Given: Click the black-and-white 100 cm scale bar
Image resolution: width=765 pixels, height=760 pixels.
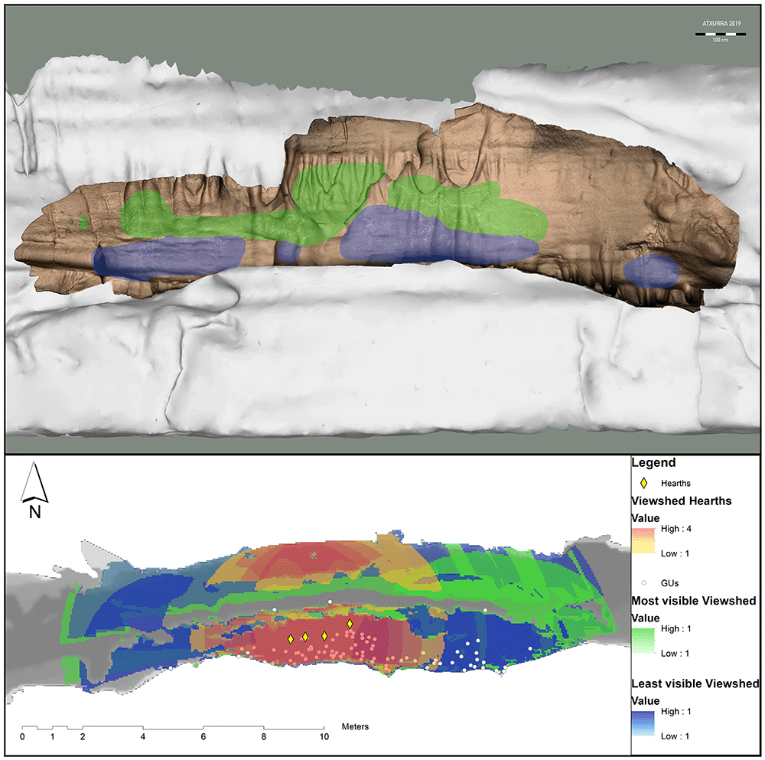Looking at the screenshot, I should 720,34.
